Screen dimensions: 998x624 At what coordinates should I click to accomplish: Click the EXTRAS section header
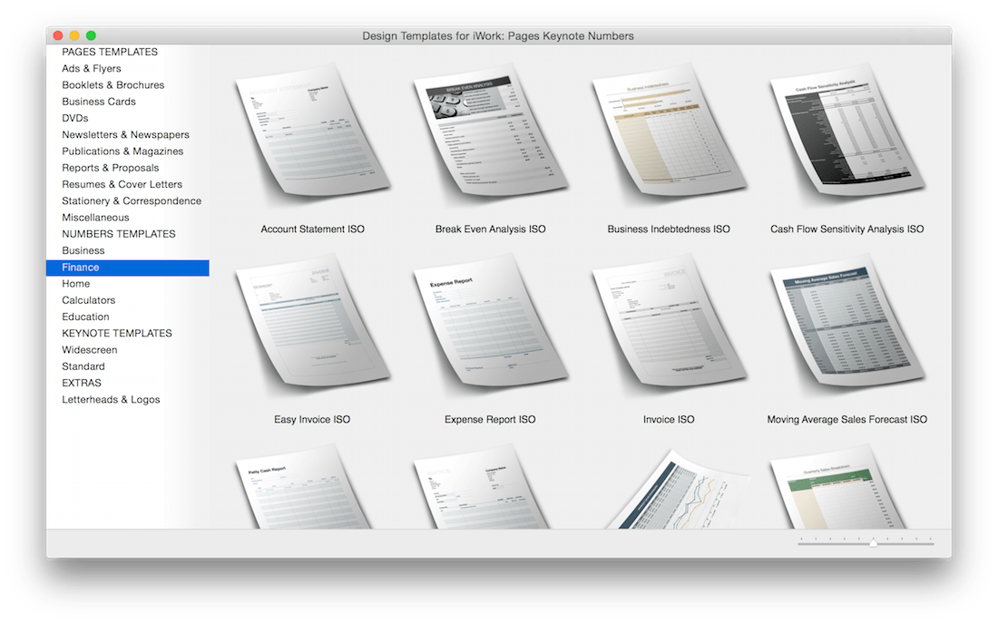(82, 383)
